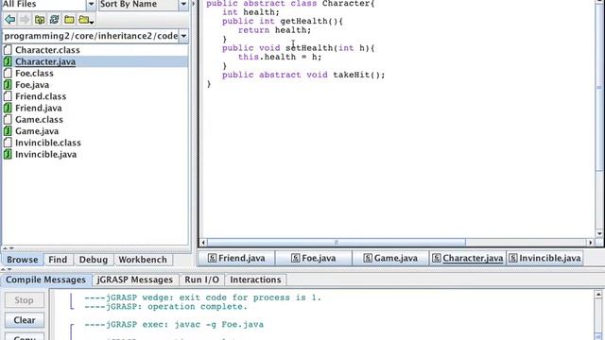Click the new folder icon in browser toolbar
The width and height of the screenshot is (605, 340).
69,20
